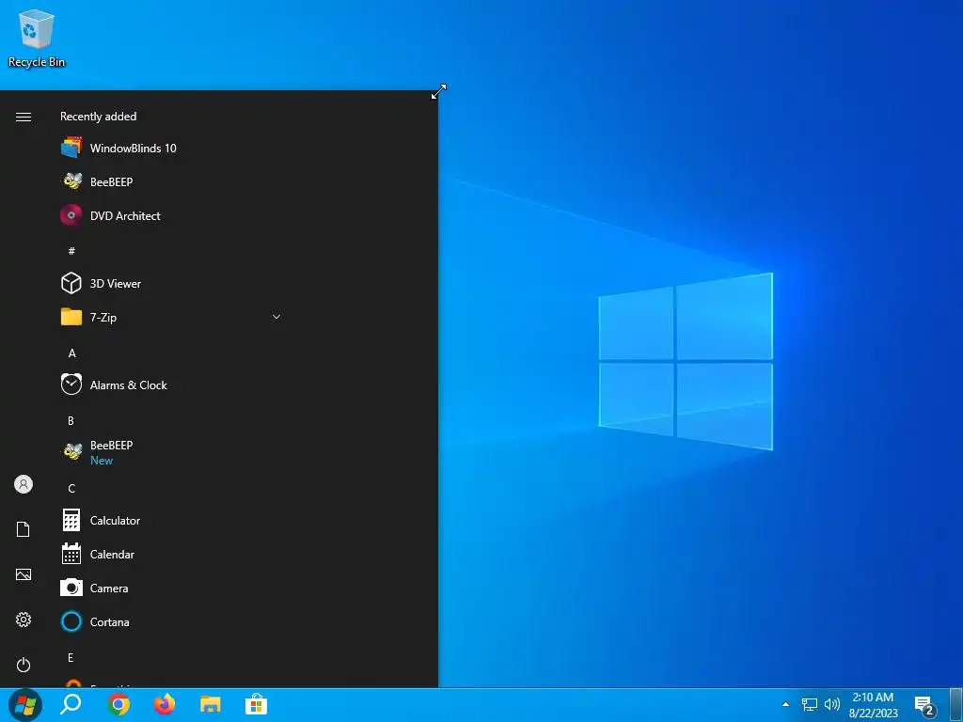Open the user account icon
The height and width of the screenshot is (722, 963).
[x=24, y=484]
